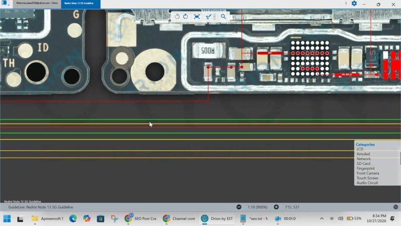The height and width of the screenshot is (226, 401).
Task: Choose Amoled category
Action: click(363, 154)
